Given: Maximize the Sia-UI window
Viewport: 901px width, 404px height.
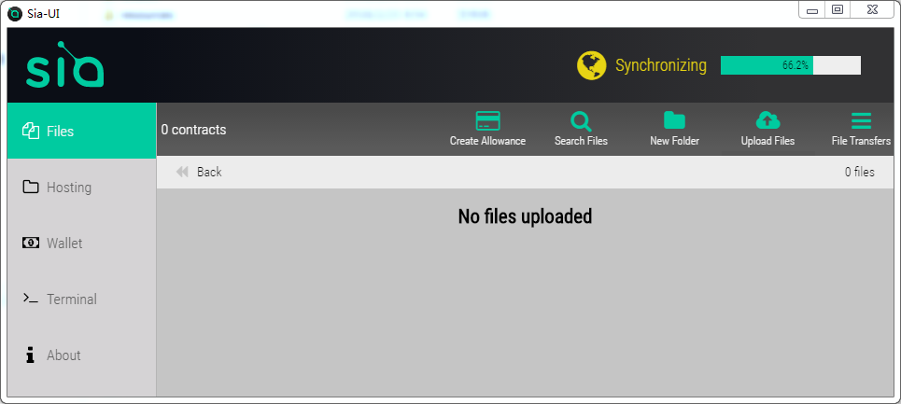Looking at the screenshot, I should coord(838,9).
